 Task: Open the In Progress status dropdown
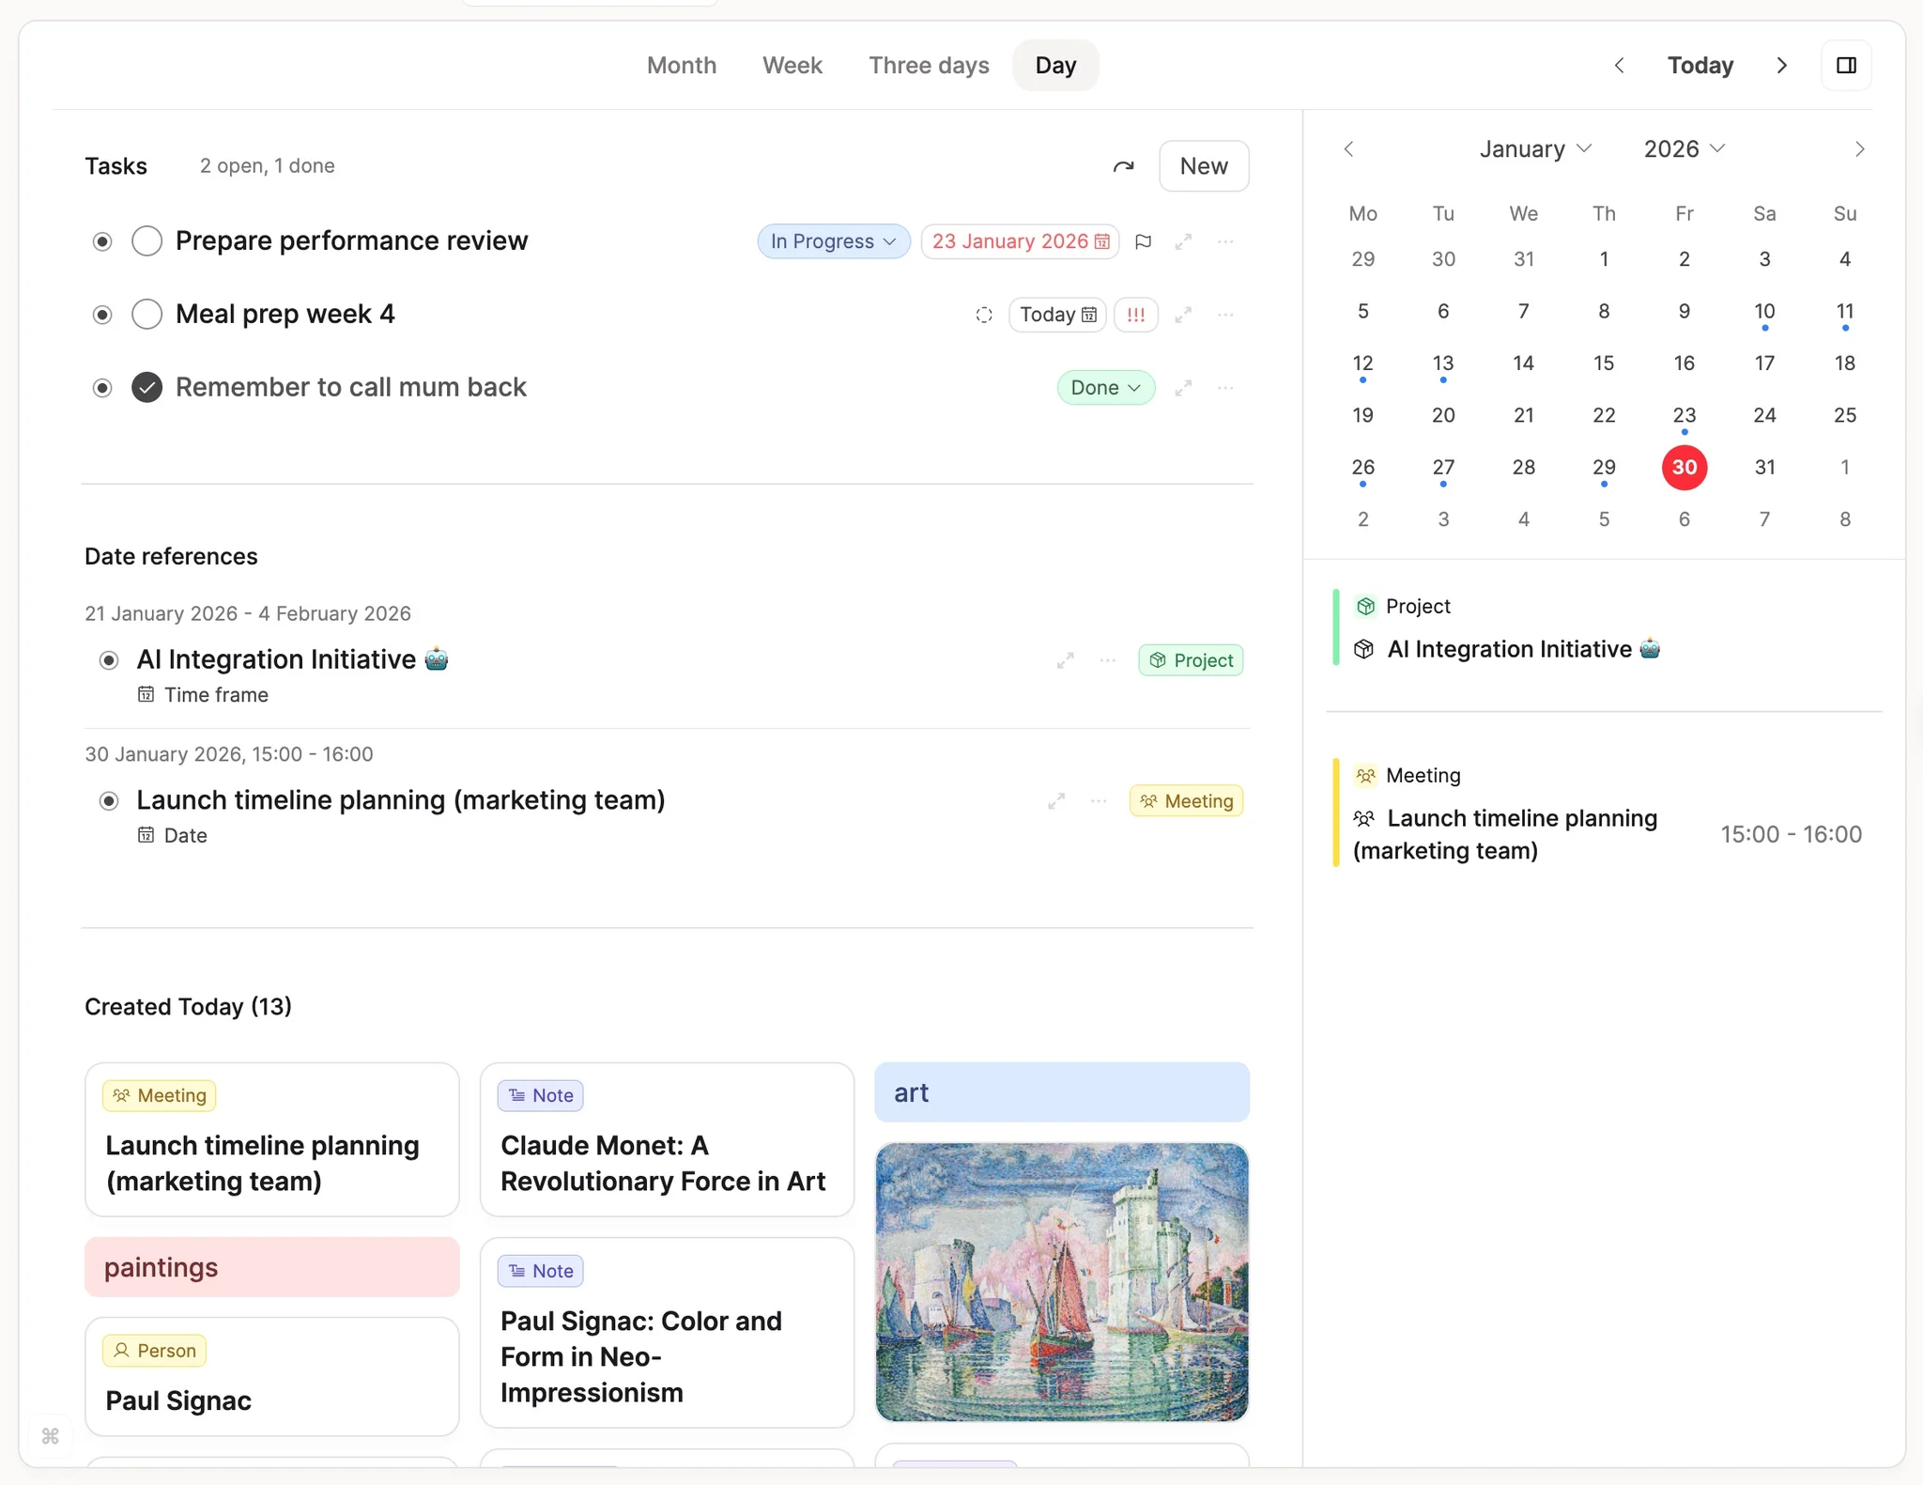[833, 241]
